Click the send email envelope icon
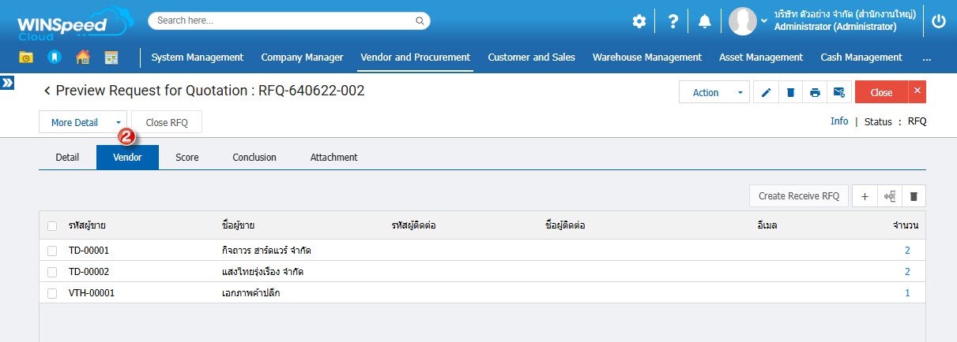 (839, 92)
